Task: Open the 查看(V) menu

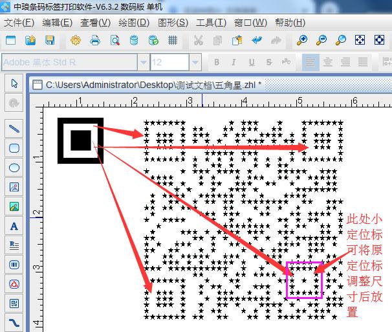Action: point(95,23)
